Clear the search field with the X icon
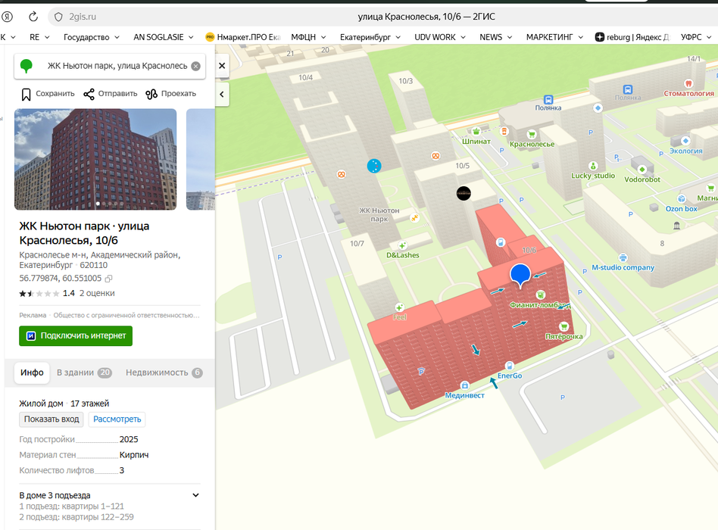The height and width of the screenshot is (530, 718). (195, 66)
